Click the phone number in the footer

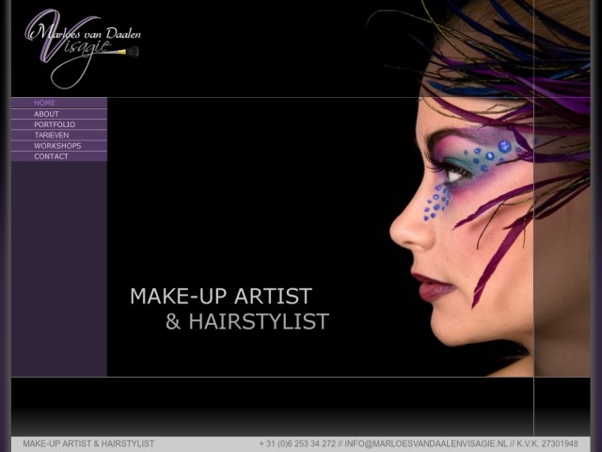click(x=297, y=444)
